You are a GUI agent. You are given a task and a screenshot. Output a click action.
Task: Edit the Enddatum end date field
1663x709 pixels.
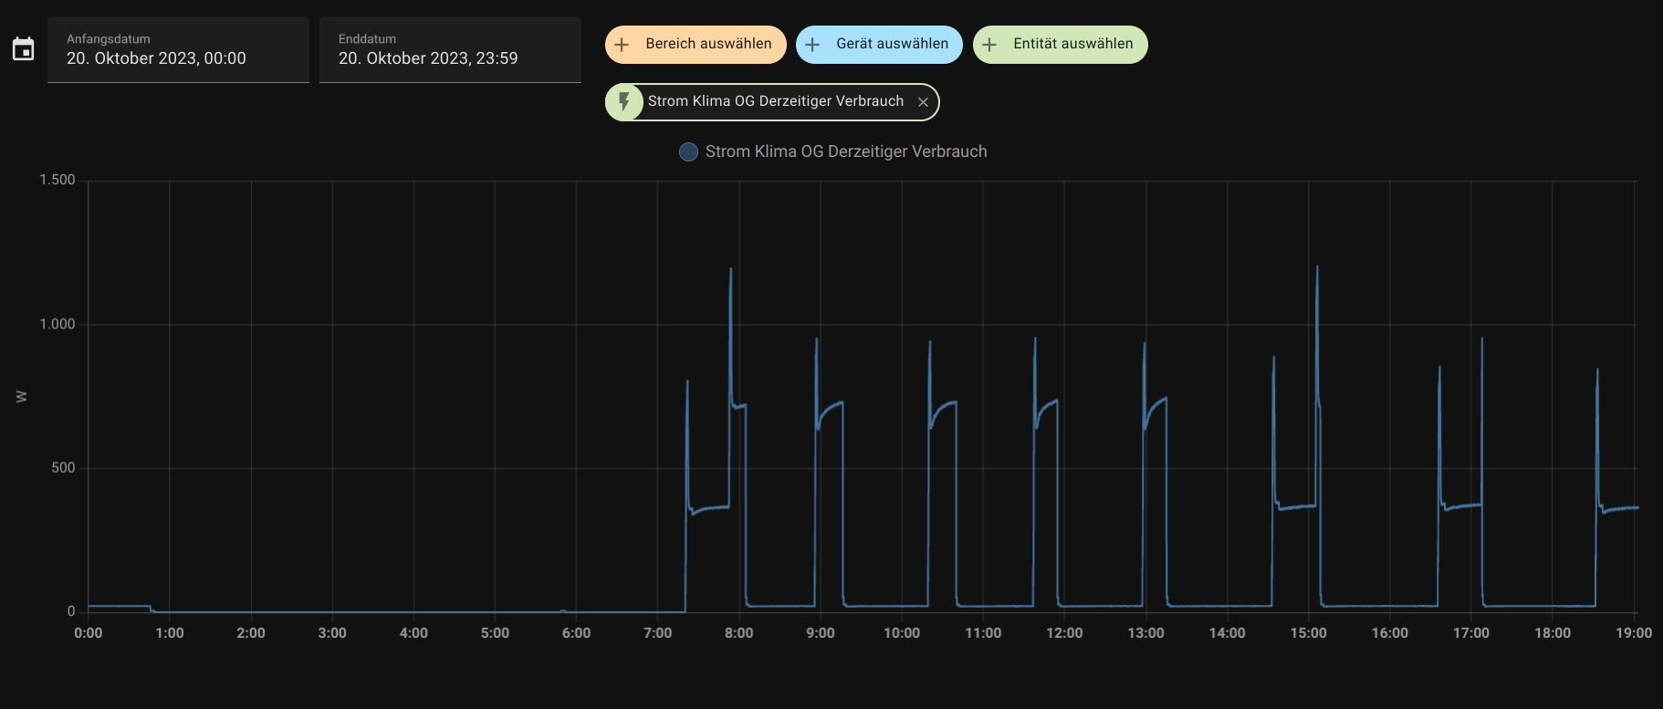pyautogui.click(x=450, y=49)
